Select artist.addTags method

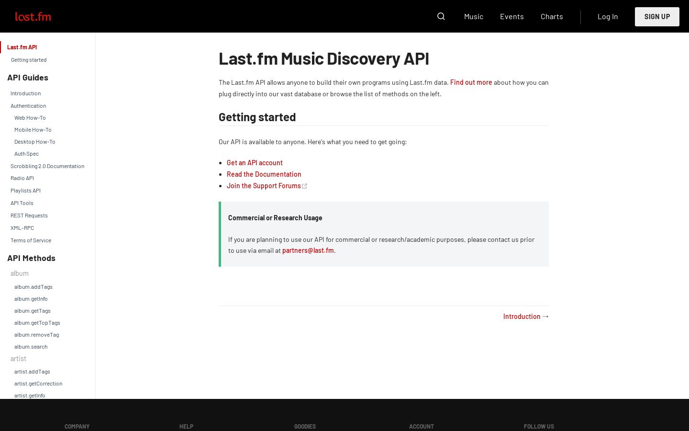[32, 372]
